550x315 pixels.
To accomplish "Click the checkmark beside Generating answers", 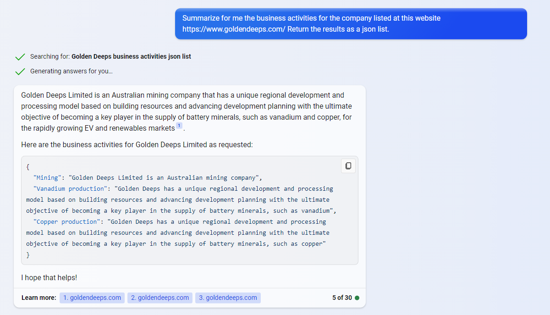I will coord(20,72).
